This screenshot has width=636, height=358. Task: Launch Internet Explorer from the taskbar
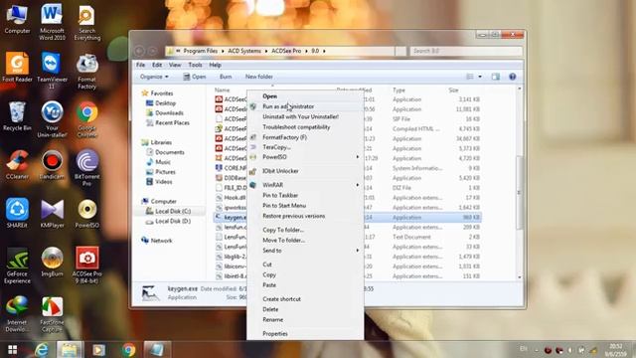[x=42, y=350]
